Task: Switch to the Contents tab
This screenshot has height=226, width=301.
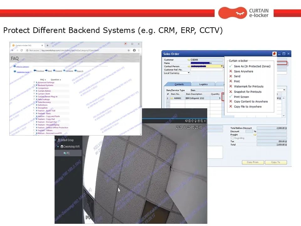Action: point(179,84)
